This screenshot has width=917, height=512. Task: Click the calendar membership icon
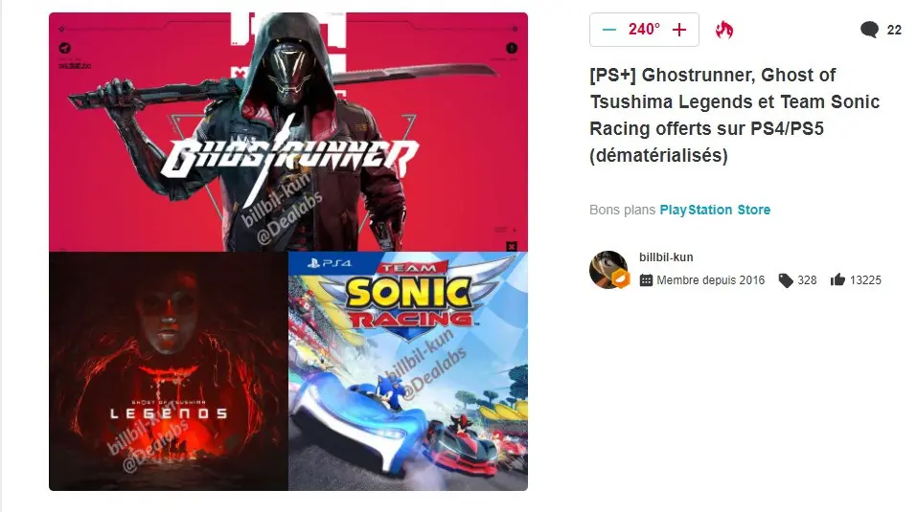point(646,280)
